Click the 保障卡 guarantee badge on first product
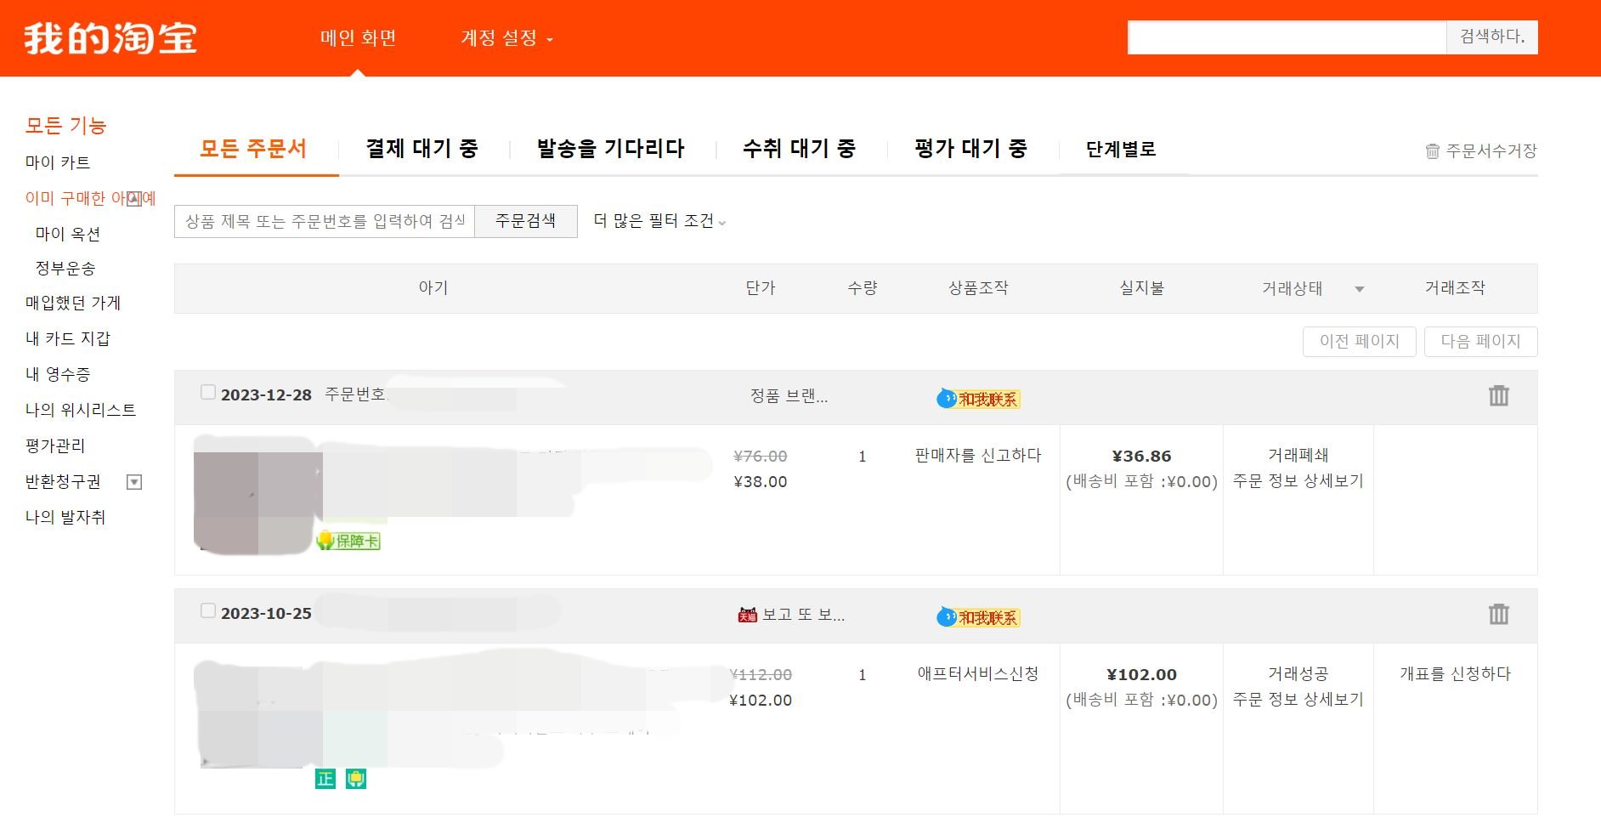1601x823 pixels. [348, 541]
